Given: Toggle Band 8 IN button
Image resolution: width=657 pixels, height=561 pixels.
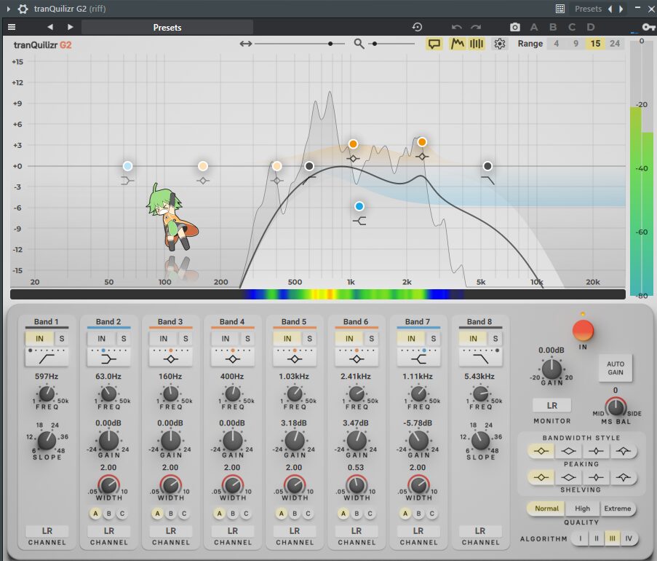Looking at the screenshot, I should click(x=473, y=339).
